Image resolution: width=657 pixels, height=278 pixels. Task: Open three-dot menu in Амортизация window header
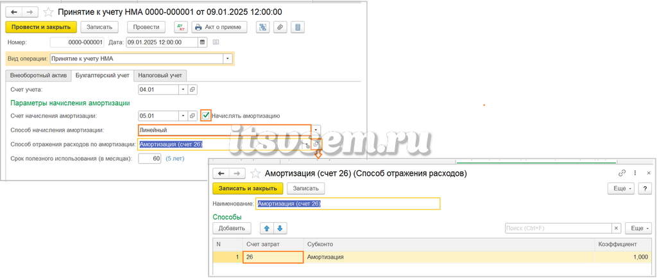click(636, 173)
